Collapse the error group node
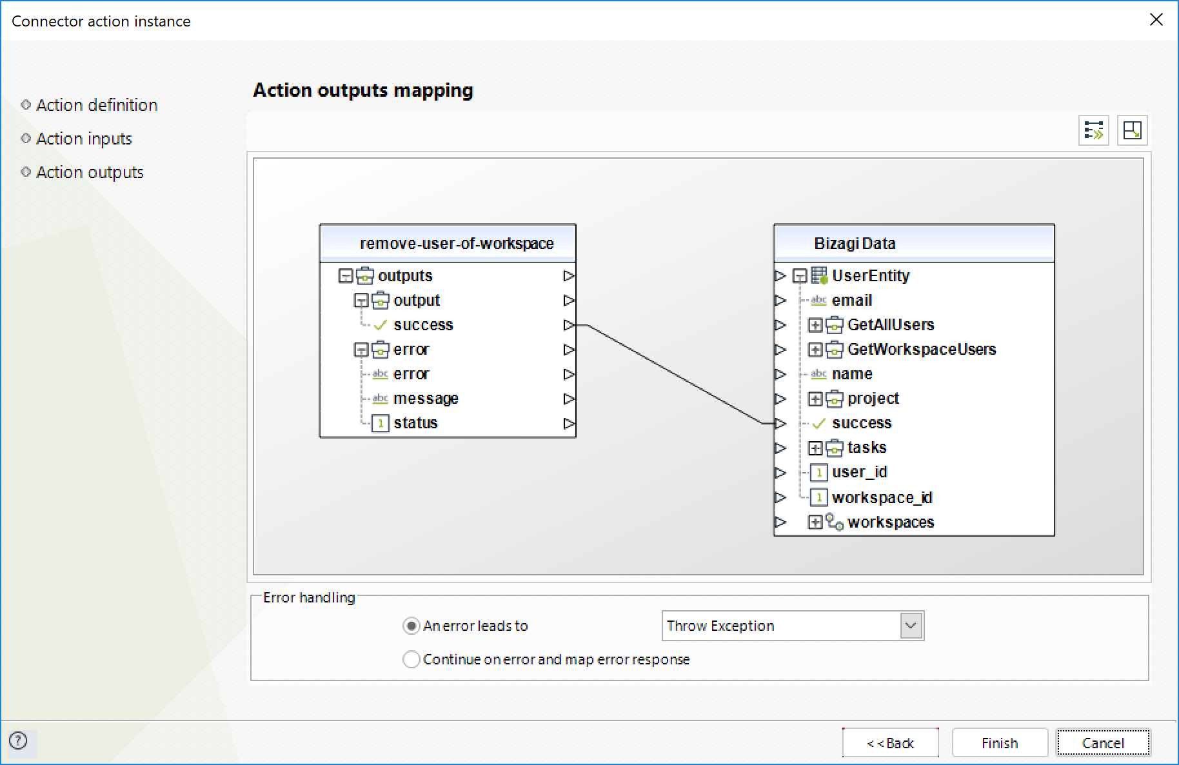1179x765 pixels. [x=361, y=350]
